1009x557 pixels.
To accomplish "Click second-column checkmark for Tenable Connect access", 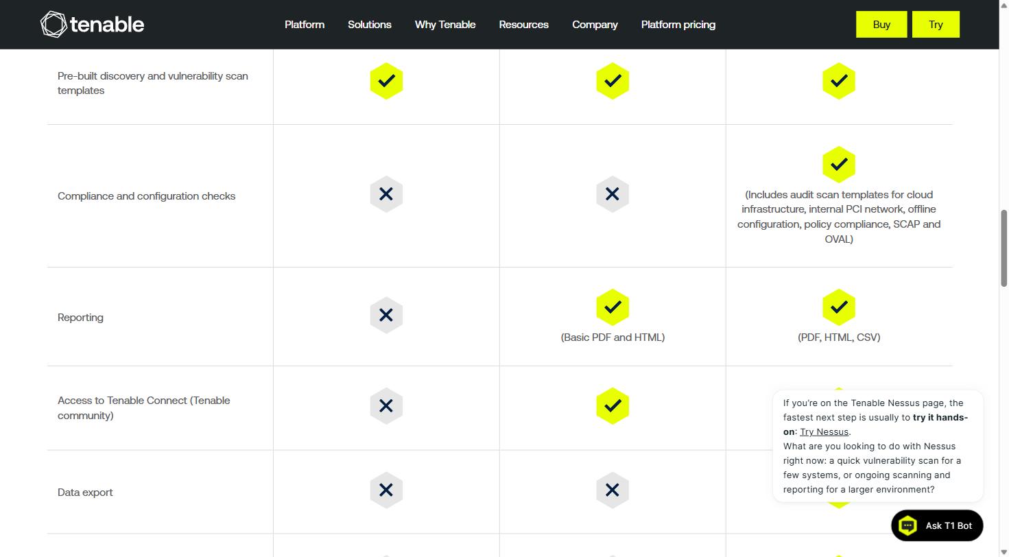I will point(613,406).
